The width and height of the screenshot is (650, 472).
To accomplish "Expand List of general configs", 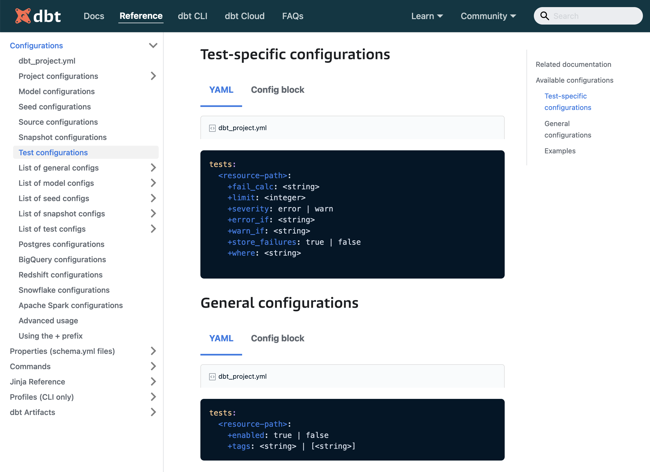I will click(154, 168).
